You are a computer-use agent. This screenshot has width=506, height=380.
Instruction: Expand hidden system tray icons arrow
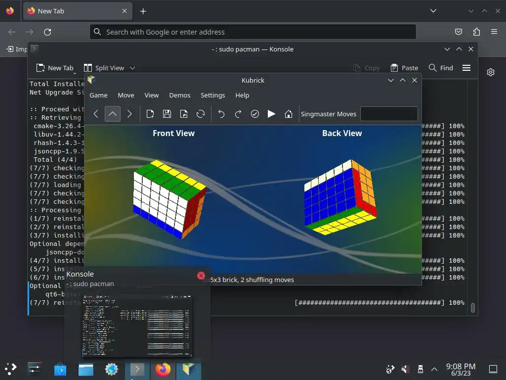tap(434, 369)
